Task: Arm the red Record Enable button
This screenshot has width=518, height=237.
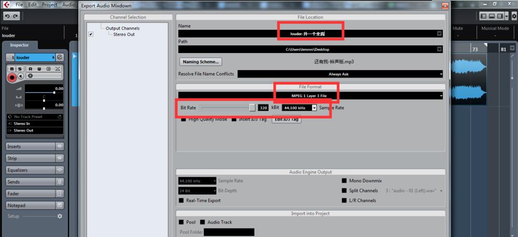Action: point(12,77)
